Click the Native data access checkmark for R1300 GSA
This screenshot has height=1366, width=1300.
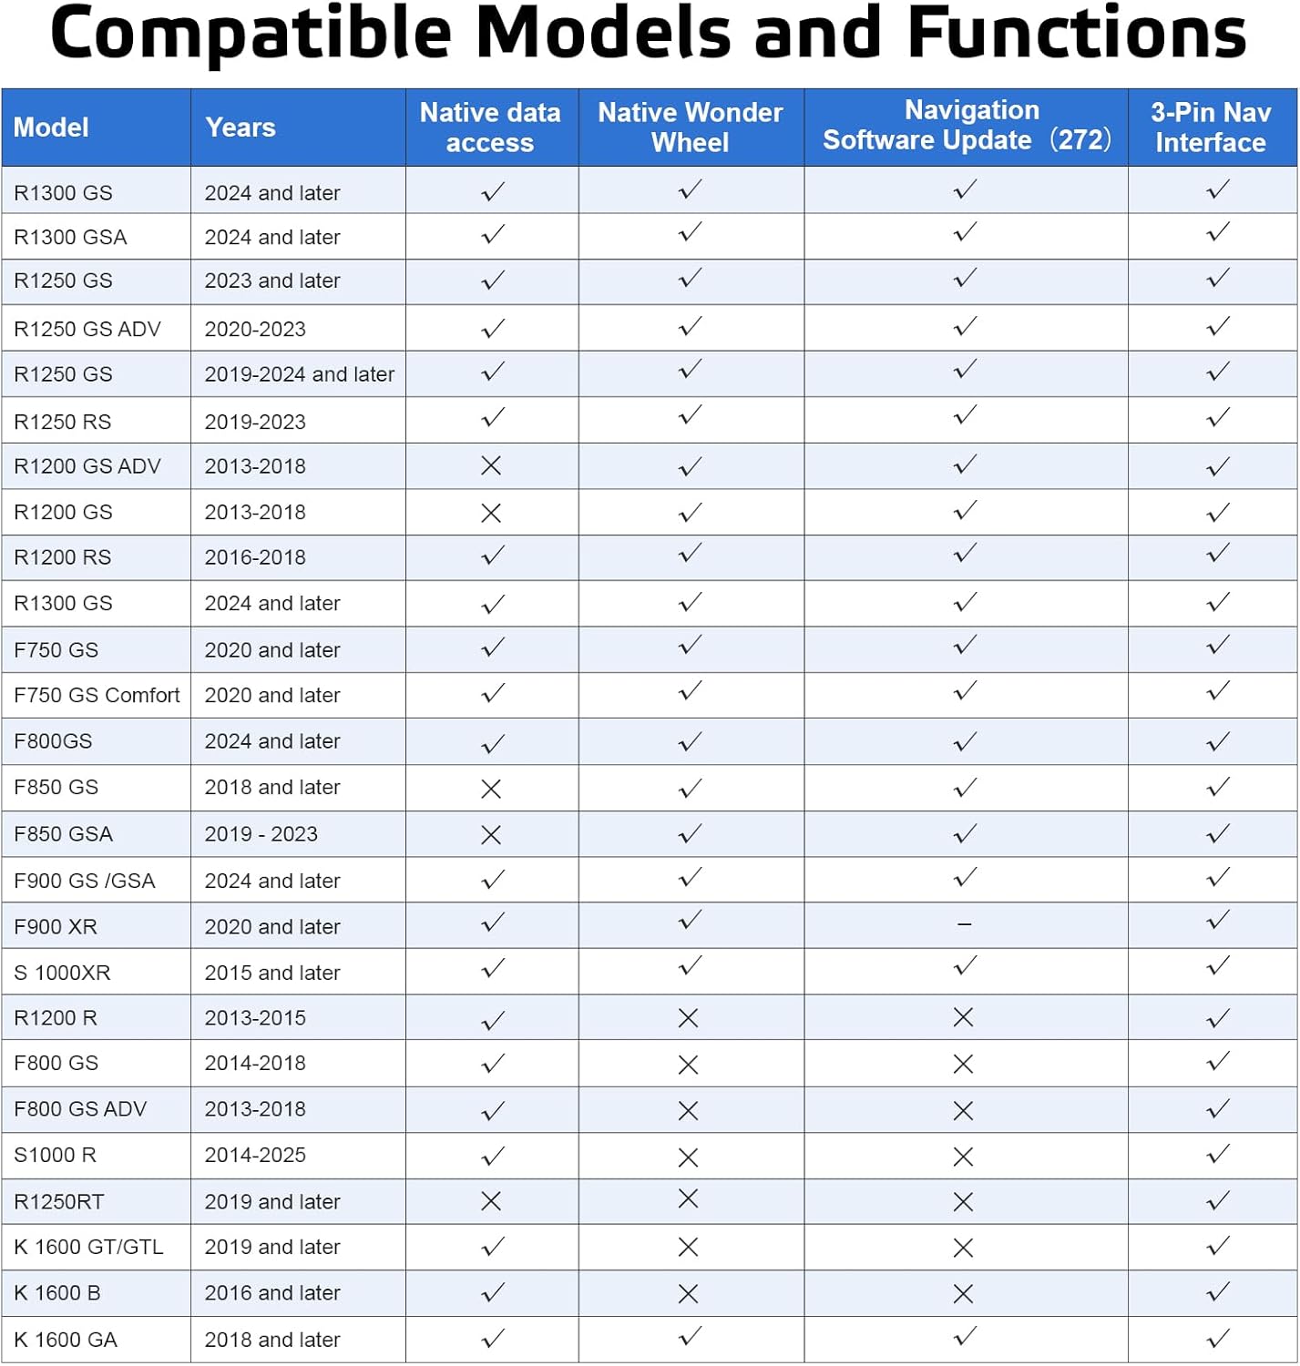[x=493, y=235]
